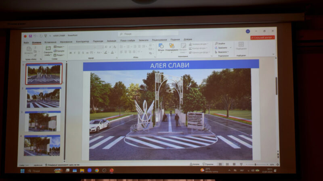323x181 pixels.
Task: Switch to Reading view icon
Action: pyautogui.click(x=234, y=164)
